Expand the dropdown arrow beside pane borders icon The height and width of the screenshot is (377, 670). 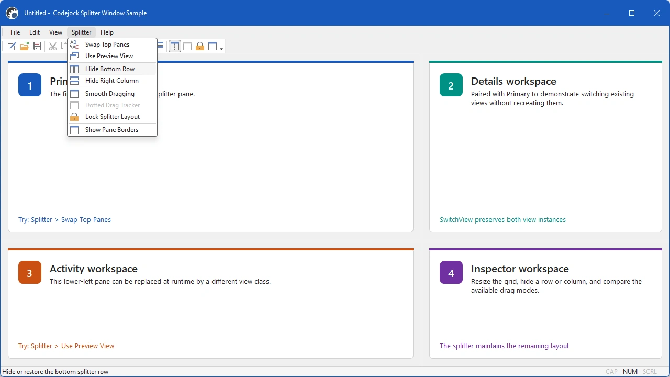222,48
